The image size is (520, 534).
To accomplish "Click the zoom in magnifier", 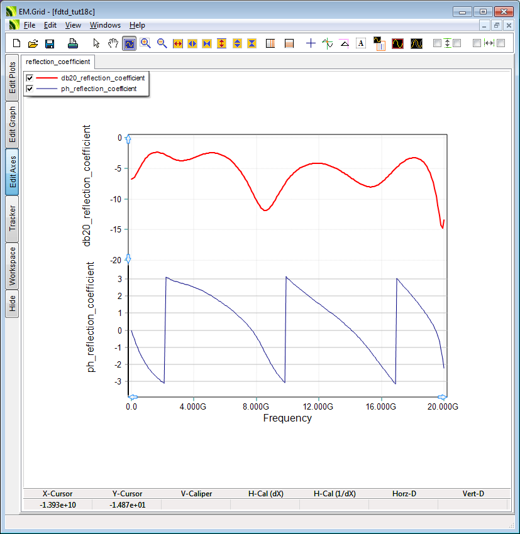I will click(146, 43).
